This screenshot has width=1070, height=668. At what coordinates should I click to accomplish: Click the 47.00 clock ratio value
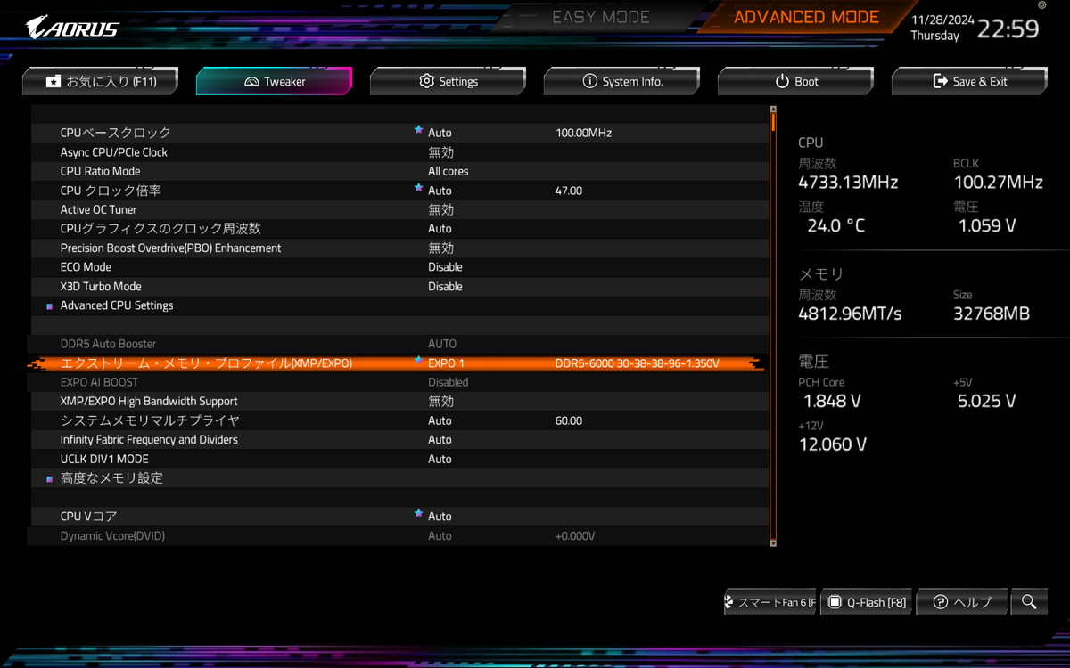coord(569,191)
